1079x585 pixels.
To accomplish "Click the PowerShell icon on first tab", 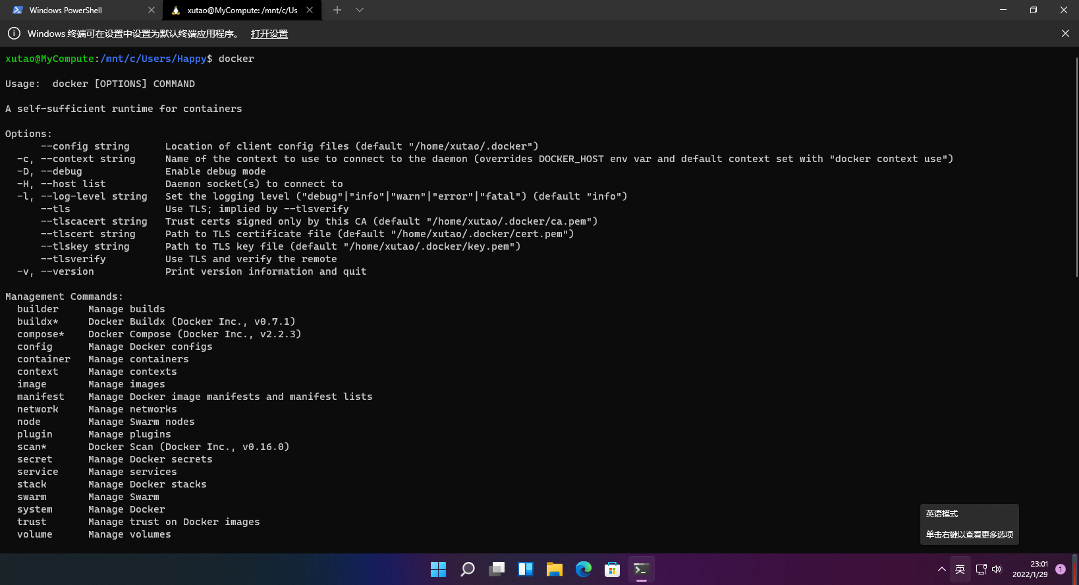I will coord(18,10).
